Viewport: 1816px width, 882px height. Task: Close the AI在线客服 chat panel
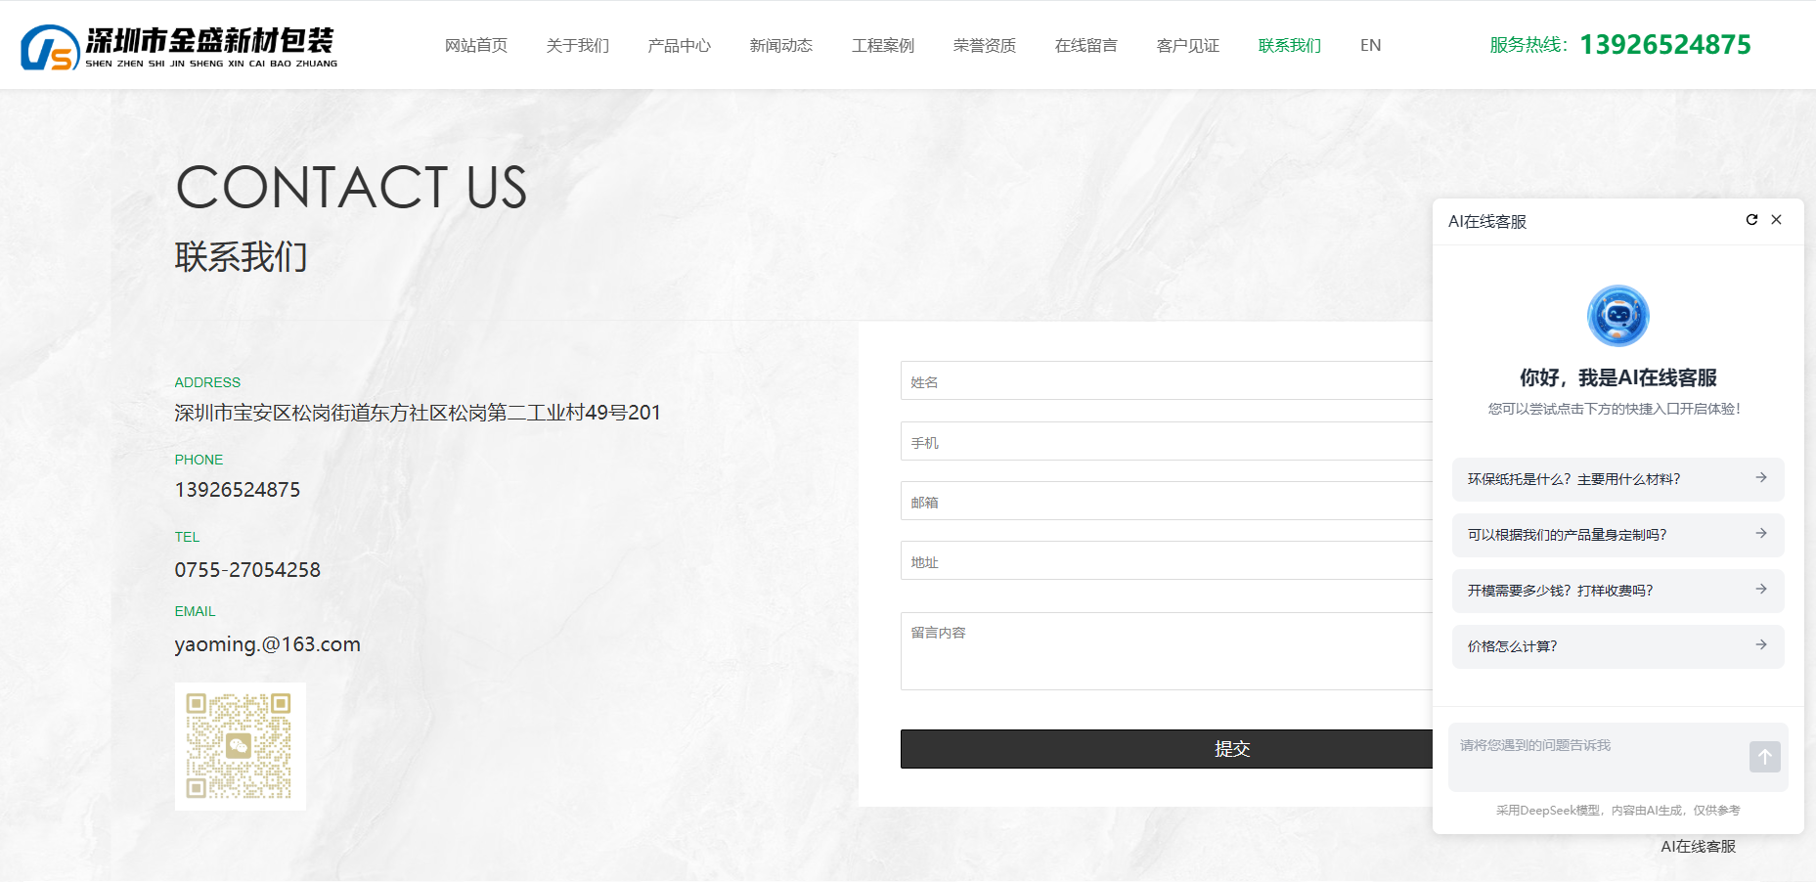[1776, 220]
